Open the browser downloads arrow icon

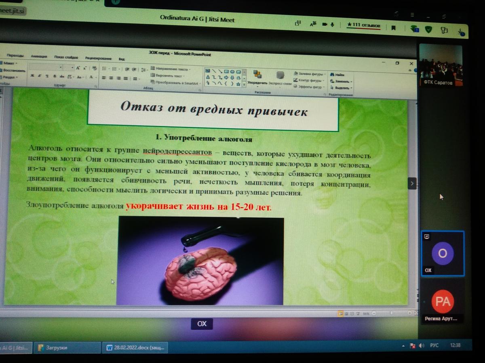tap(460, 31)
